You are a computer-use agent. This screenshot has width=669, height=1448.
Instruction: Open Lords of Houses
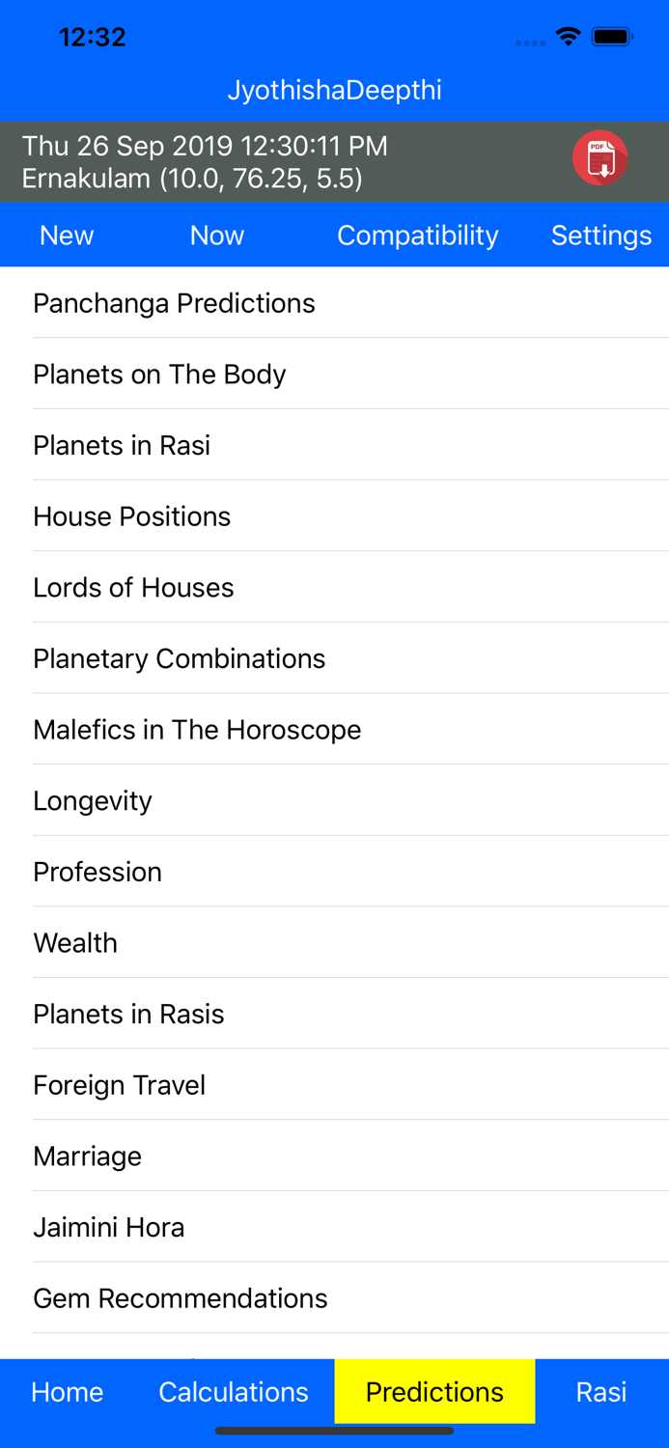133,588
